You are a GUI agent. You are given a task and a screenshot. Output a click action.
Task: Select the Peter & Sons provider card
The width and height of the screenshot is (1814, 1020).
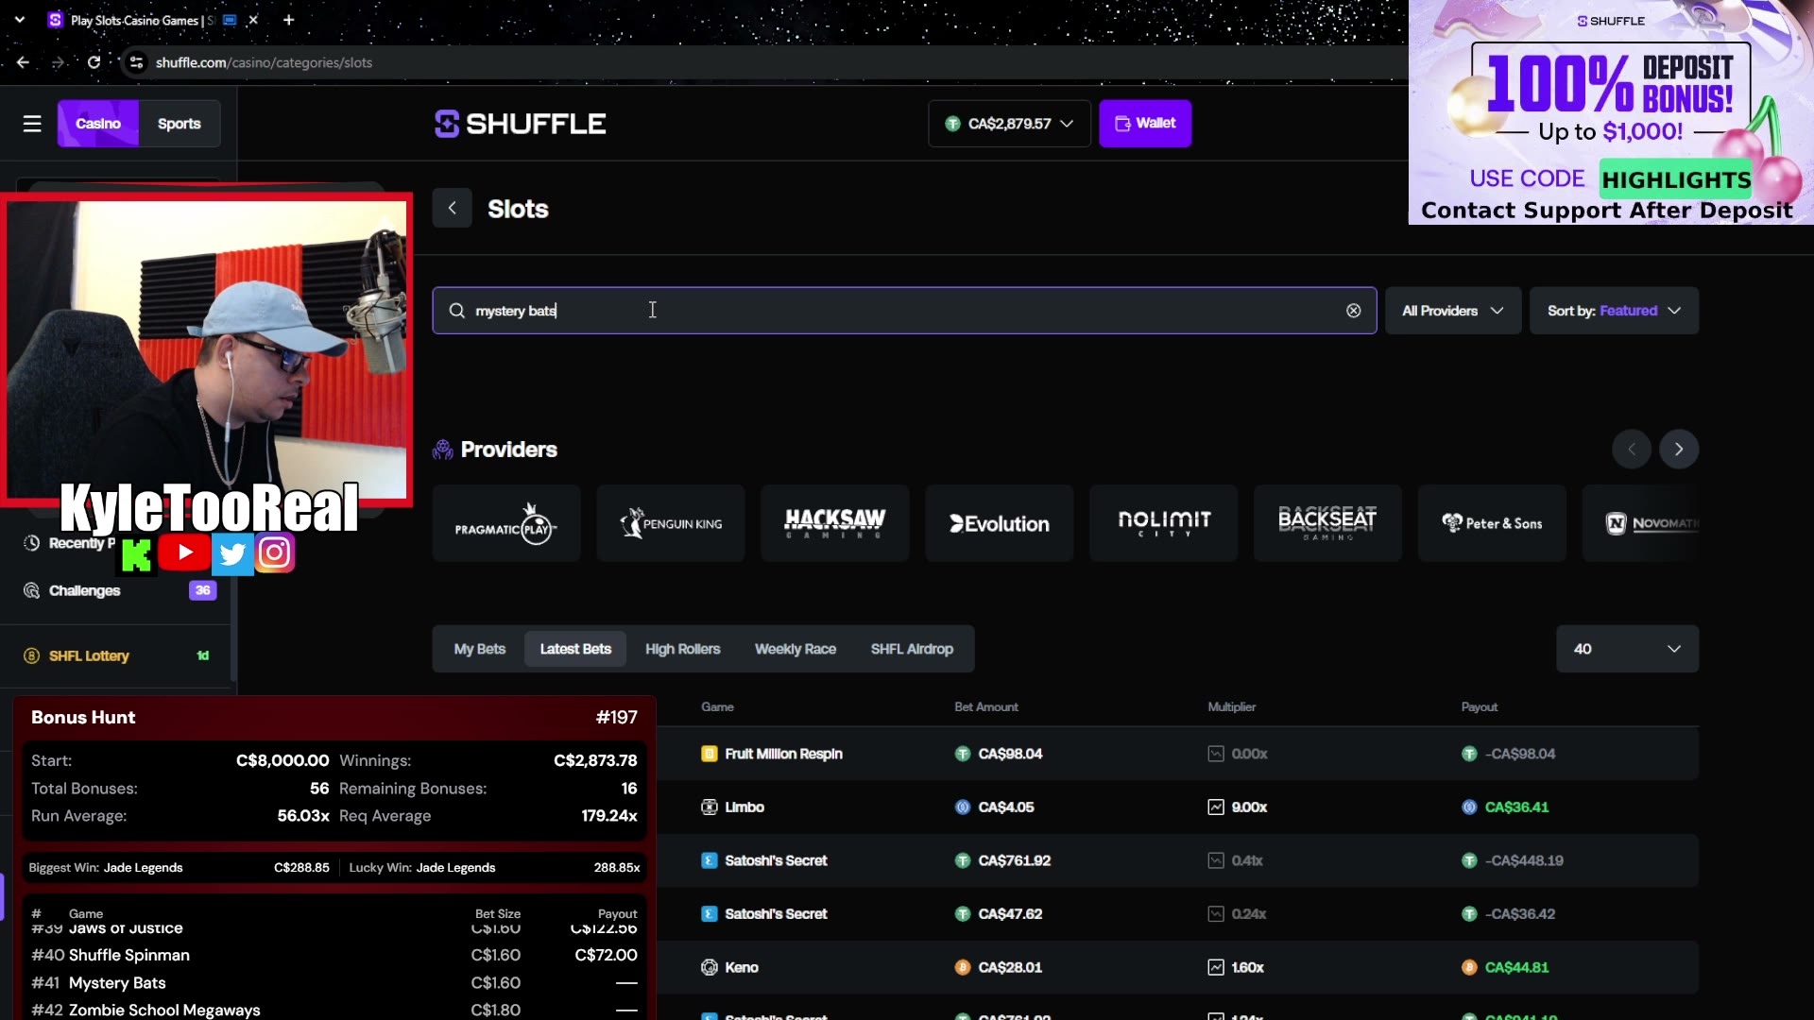point(1493,523)
